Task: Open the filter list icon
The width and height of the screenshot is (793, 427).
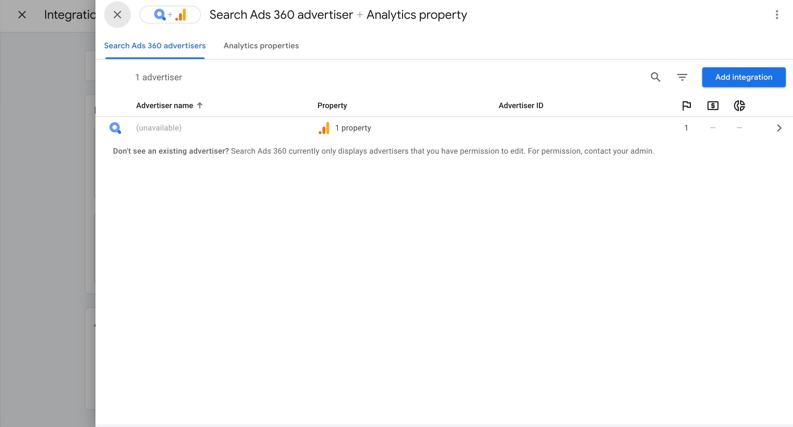Action: click(x=682, y=77)
